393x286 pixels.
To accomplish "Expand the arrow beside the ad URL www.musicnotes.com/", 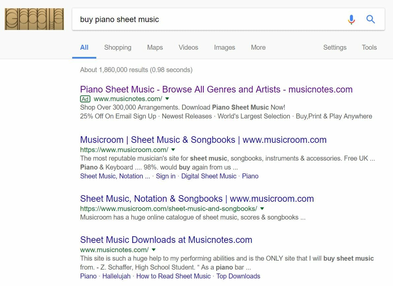I will pyautogui.click(x=167, y=99).
